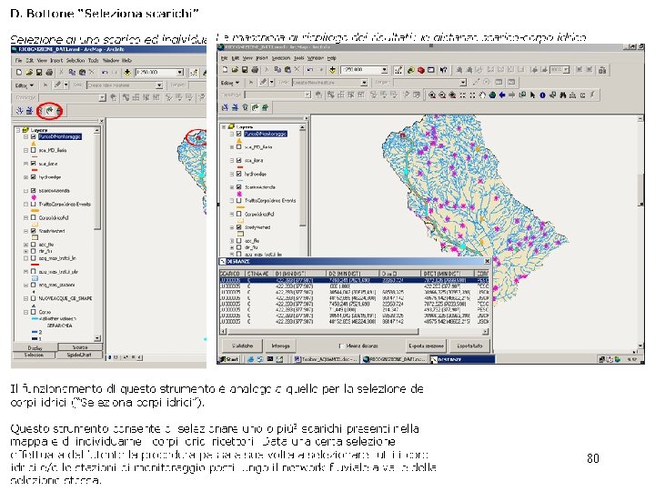Image resolution: width=655 pixels, height=491 pixels.
Task: Open ArcToolbox red toolbox icon in right window
Action: point(421,70)
